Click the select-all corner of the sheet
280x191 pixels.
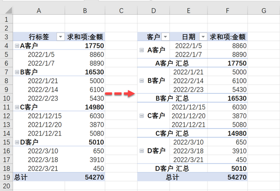point(6,11)
